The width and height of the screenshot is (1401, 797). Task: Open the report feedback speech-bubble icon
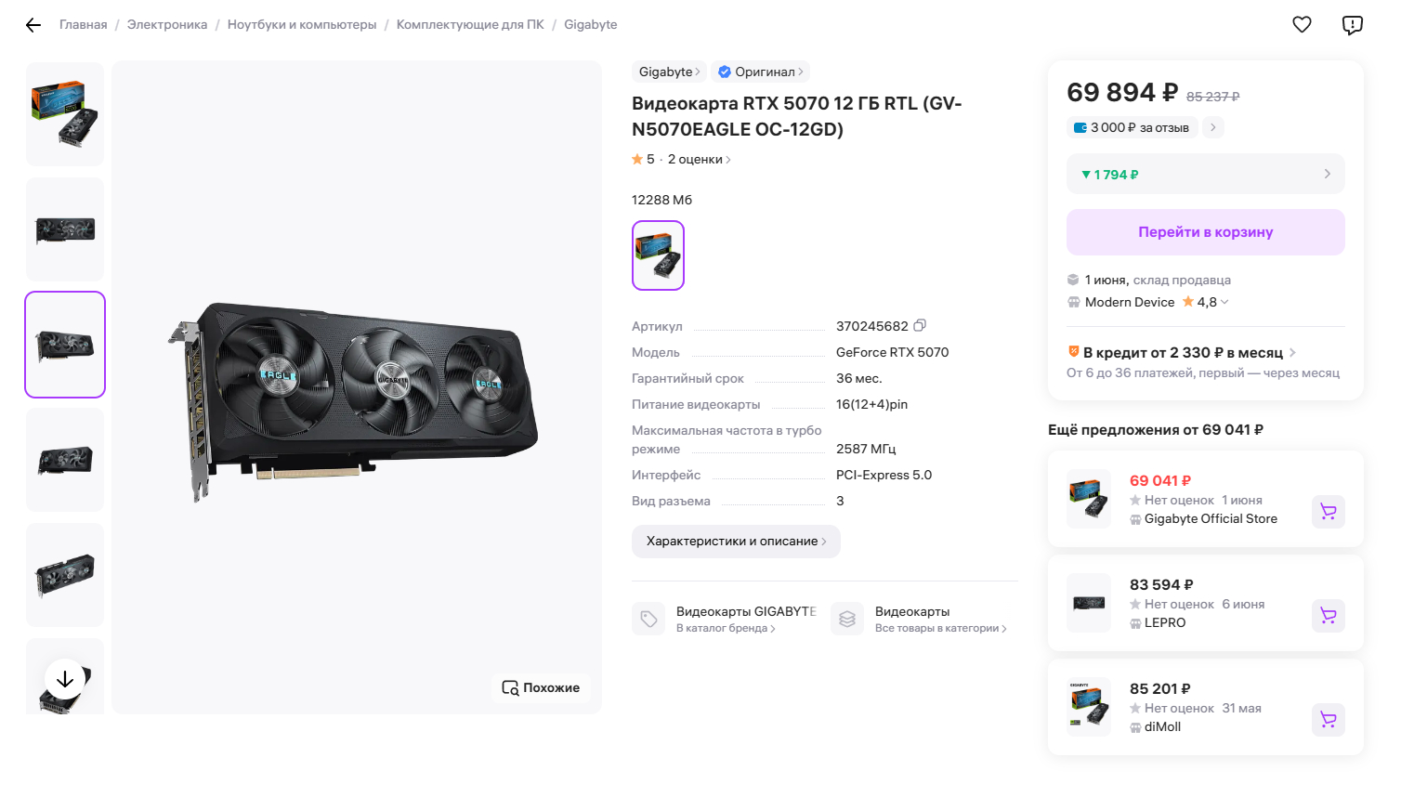1352,25
